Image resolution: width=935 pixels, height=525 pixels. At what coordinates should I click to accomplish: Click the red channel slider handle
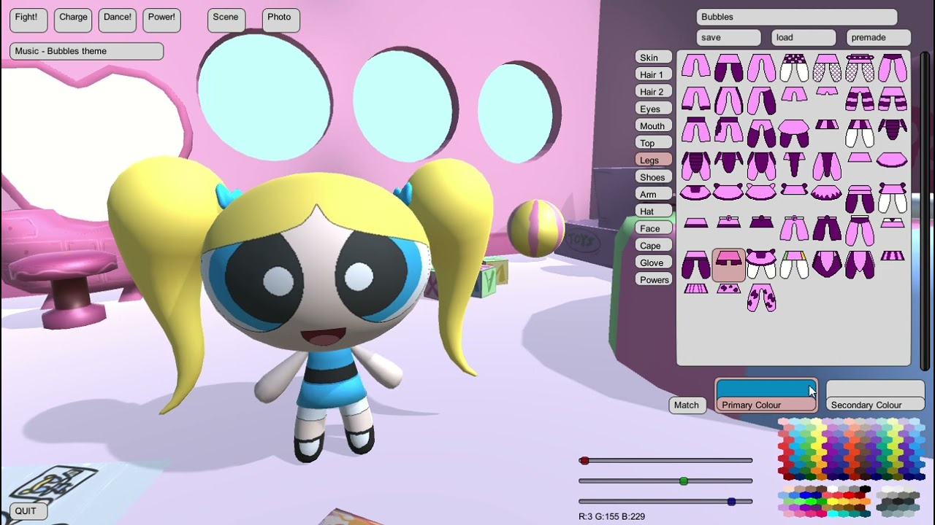click(584, 461)
